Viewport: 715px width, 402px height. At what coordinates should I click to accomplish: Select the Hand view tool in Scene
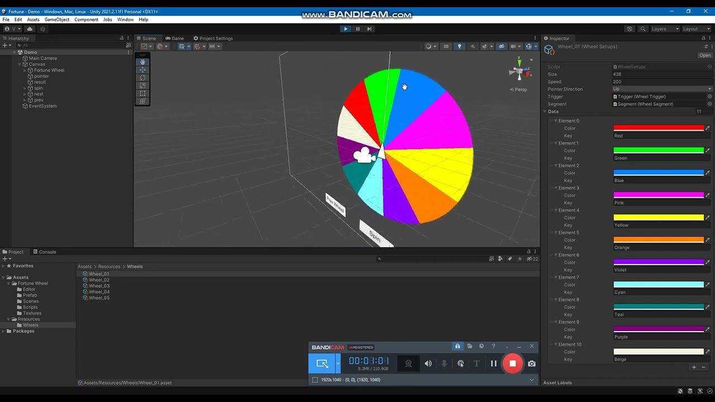[142, 62]
